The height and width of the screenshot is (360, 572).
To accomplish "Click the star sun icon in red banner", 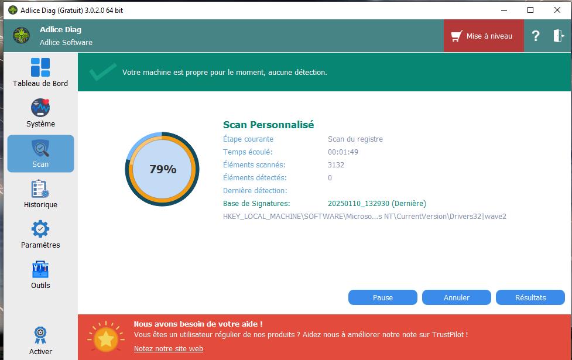I will pos(106,337).
